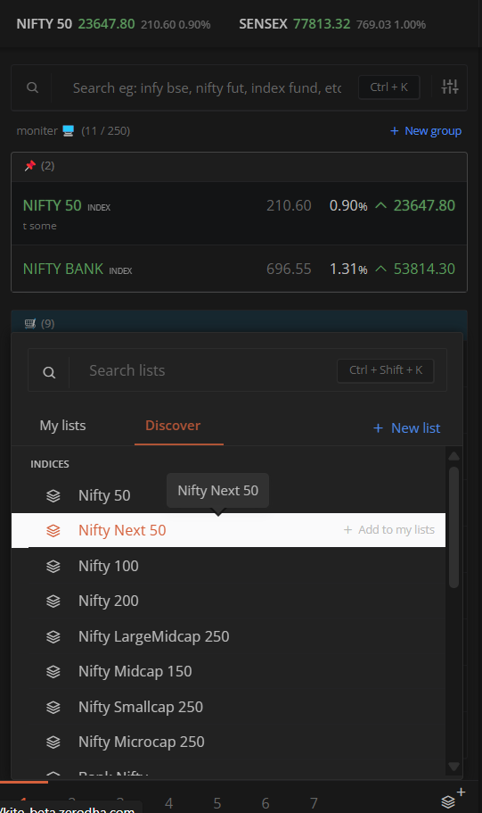Open watchlist number 5 at bottom
This screenshot has width=482, height=813.
(216, 803)
